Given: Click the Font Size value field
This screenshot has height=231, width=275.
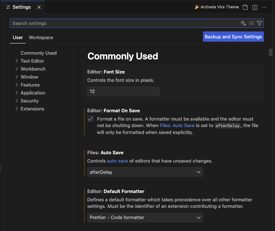Looking at the screenshot, I should click(123, 91).
